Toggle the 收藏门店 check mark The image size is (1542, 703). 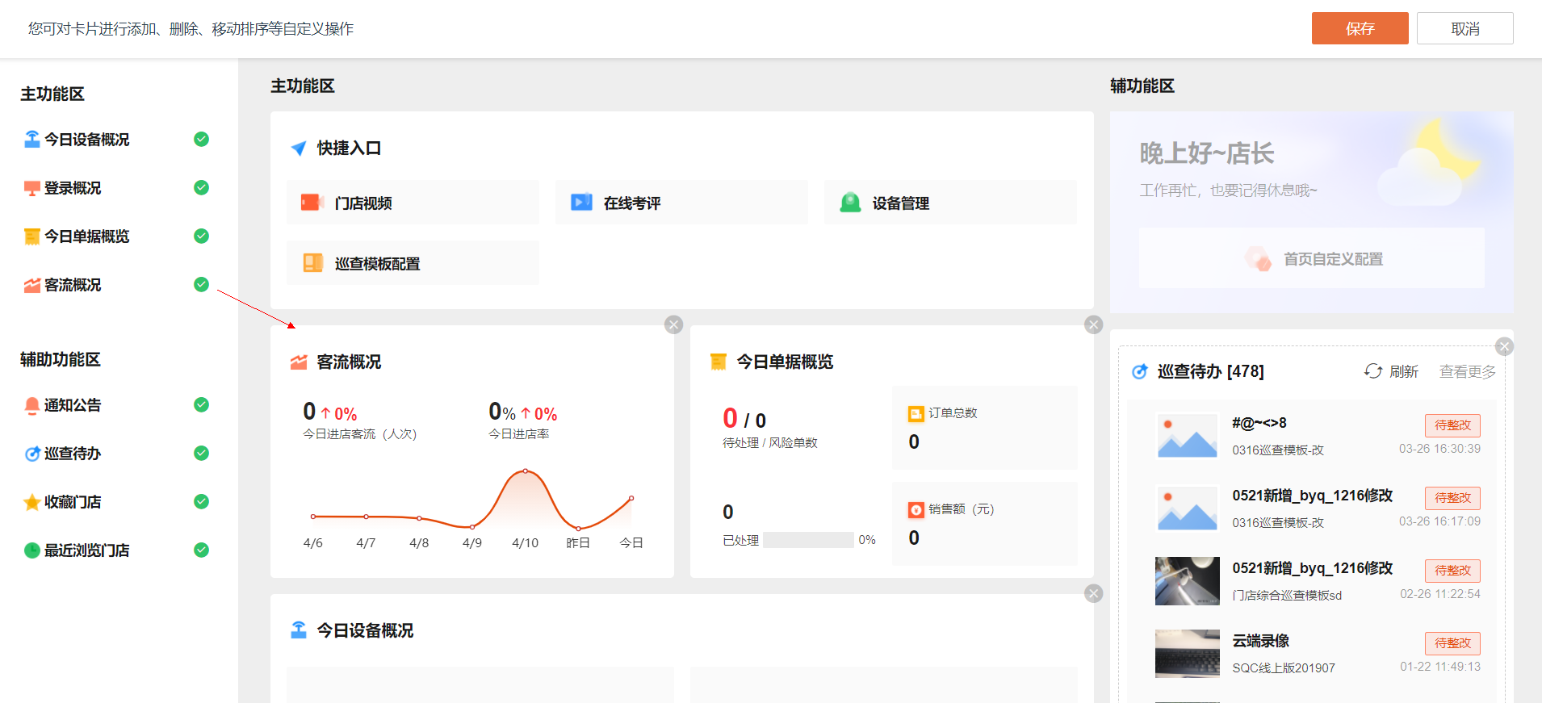pyautogui.click(x=202, y=501)
